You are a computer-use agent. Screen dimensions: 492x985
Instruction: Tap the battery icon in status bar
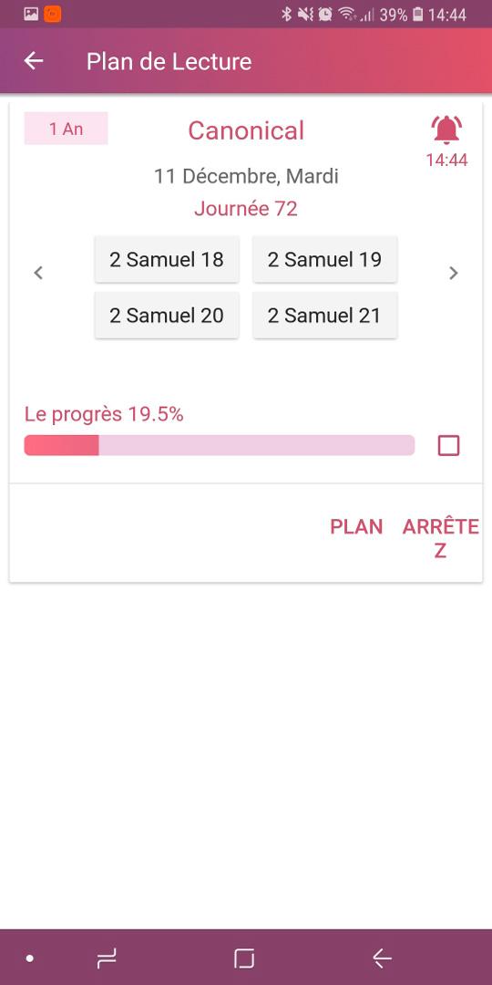pos(417,14)
